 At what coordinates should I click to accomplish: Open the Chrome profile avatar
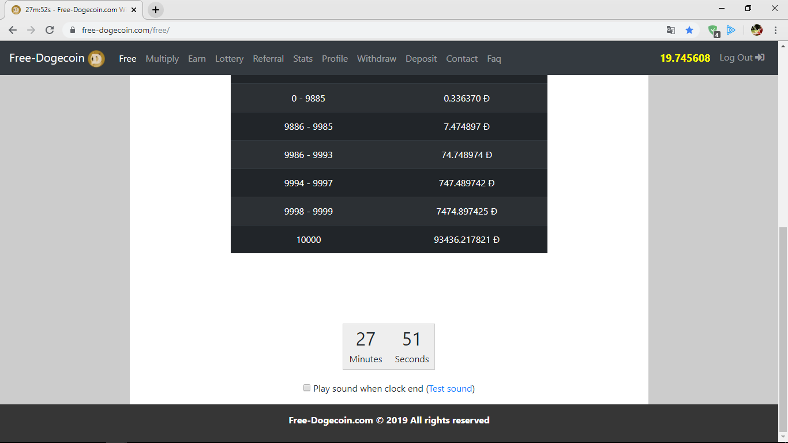click(x=757, y=30)
